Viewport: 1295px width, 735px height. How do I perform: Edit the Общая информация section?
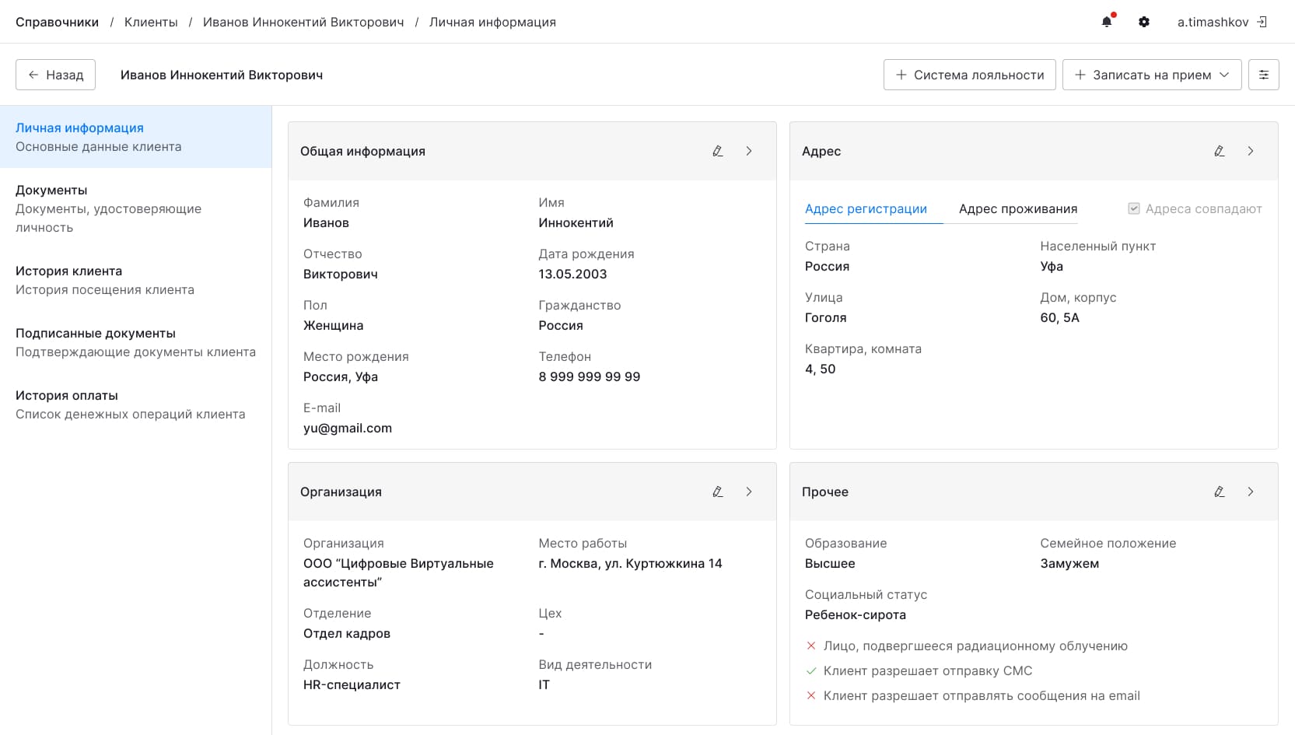718,151
